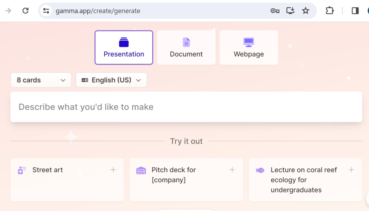Add the Street art example prompt
The width and height of the screenshot is (369, 211).
coord(60,179)
